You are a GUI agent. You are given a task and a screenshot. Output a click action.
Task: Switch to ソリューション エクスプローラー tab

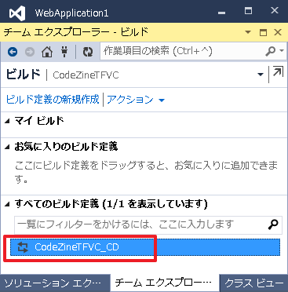click(53, 283)
